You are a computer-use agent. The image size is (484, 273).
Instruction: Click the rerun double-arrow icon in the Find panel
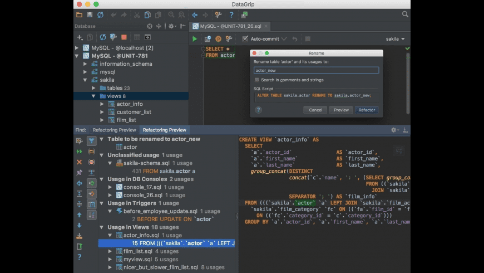(79, 152)
